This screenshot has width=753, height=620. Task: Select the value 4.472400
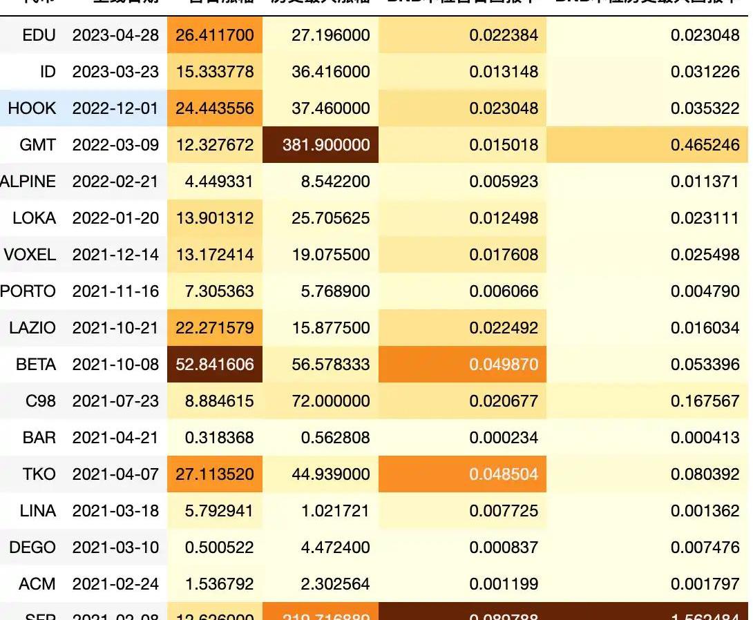tap(335, 547)
